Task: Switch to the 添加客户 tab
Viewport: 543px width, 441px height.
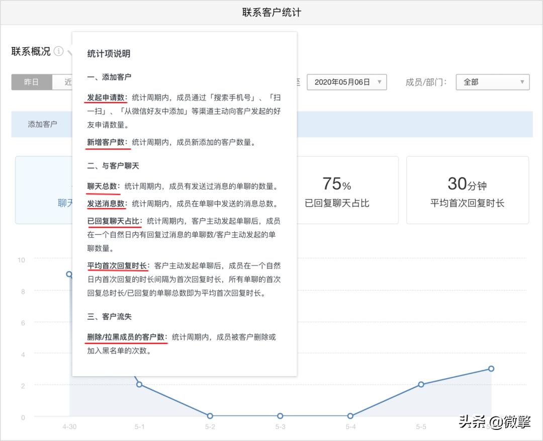Action: [42, 124]
